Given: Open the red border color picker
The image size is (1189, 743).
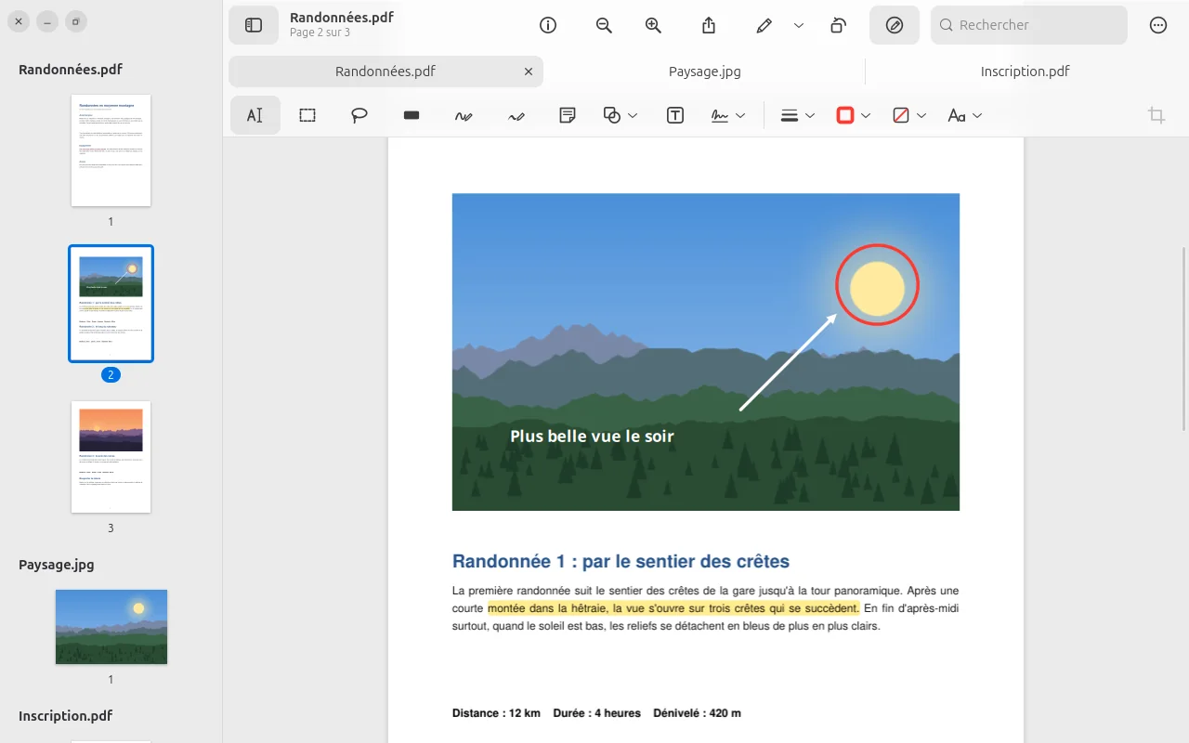Looking at the screenshot, I should click(x=854, y=115).
